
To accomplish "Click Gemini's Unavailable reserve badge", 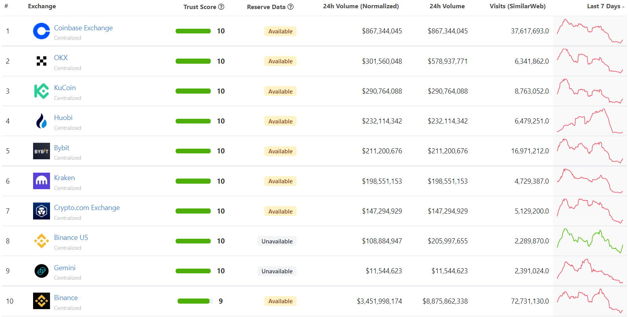I will 277,271.
